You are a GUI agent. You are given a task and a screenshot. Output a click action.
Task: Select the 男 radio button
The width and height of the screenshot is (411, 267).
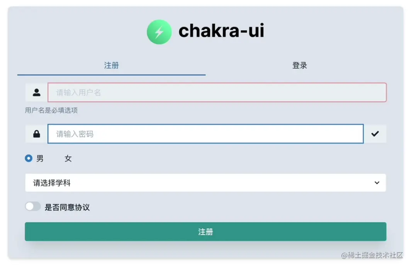[28, 158]
